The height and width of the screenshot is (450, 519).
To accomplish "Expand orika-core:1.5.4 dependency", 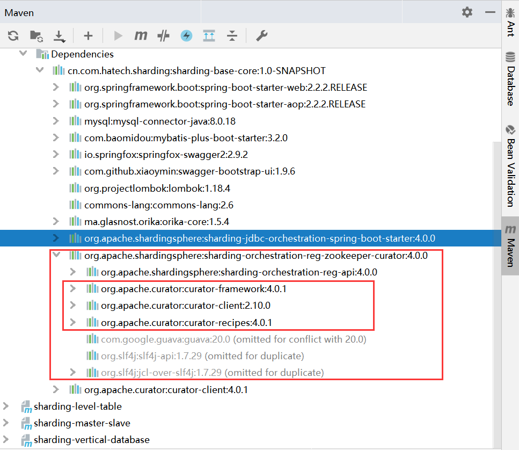I will 56,221.
